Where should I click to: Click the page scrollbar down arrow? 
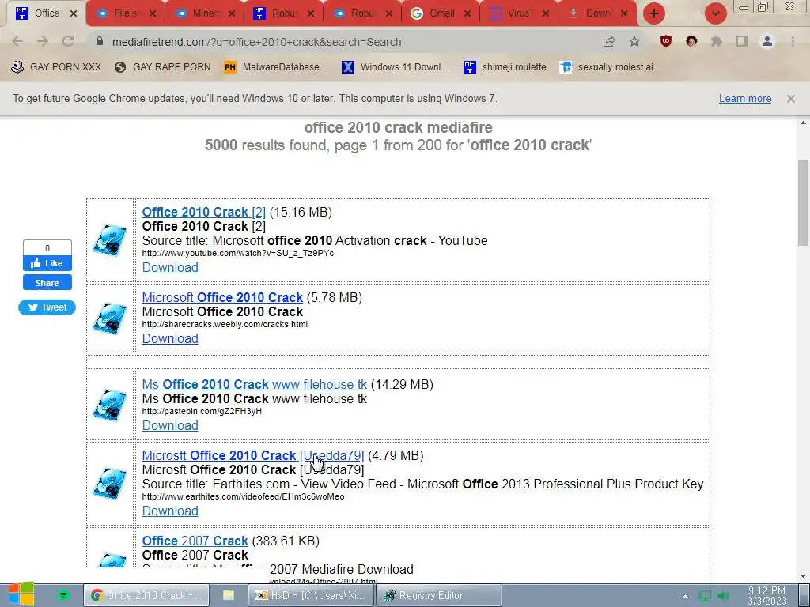(x=804, y=575)
